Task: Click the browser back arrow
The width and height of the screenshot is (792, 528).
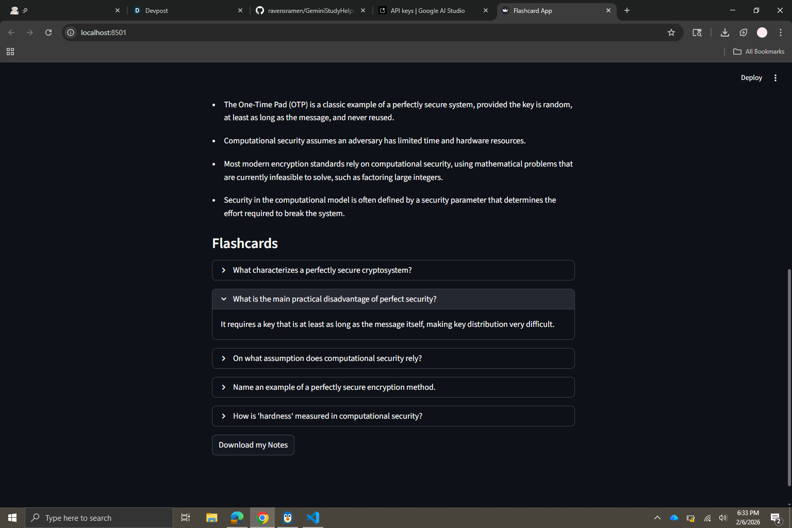Action: coord(11,32)
